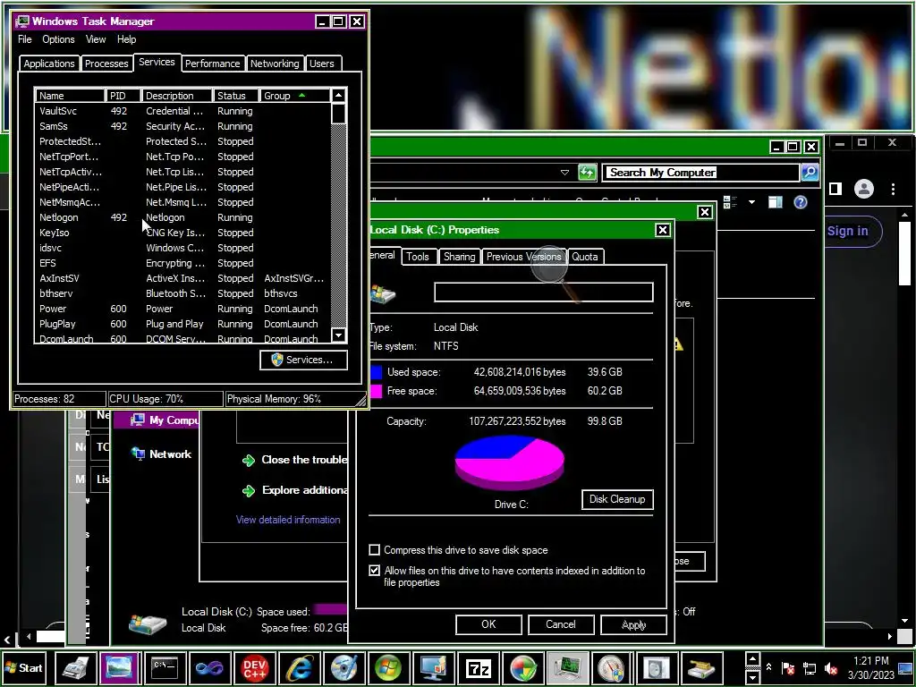Switch to the Networking tab
Screen dimensions: 916x687
pyautogui.click(x=275, y=64)
